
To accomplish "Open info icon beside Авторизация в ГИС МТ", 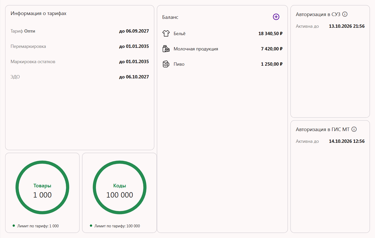I will click(x=354, y=129).
